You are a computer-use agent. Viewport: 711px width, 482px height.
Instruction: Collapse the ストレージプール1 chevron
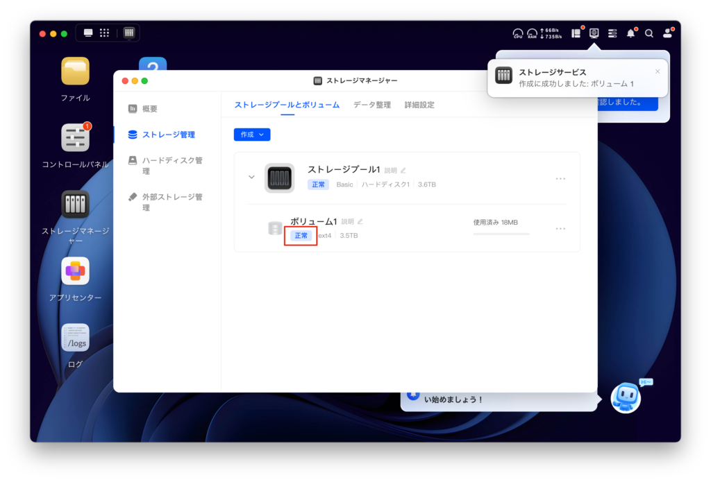click(251, 177)
